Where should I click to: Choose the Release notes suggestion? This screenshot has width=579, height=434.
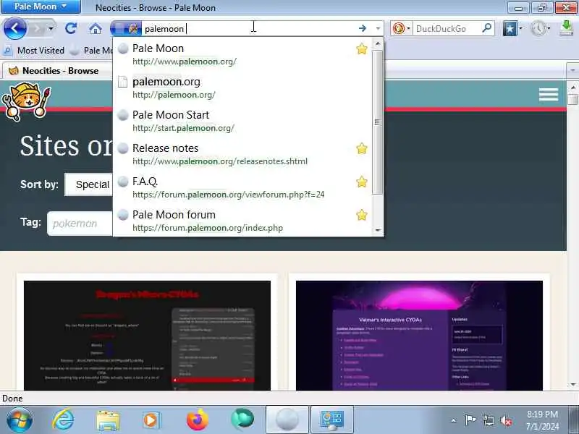pyautogui.click(x=242, y=154)
